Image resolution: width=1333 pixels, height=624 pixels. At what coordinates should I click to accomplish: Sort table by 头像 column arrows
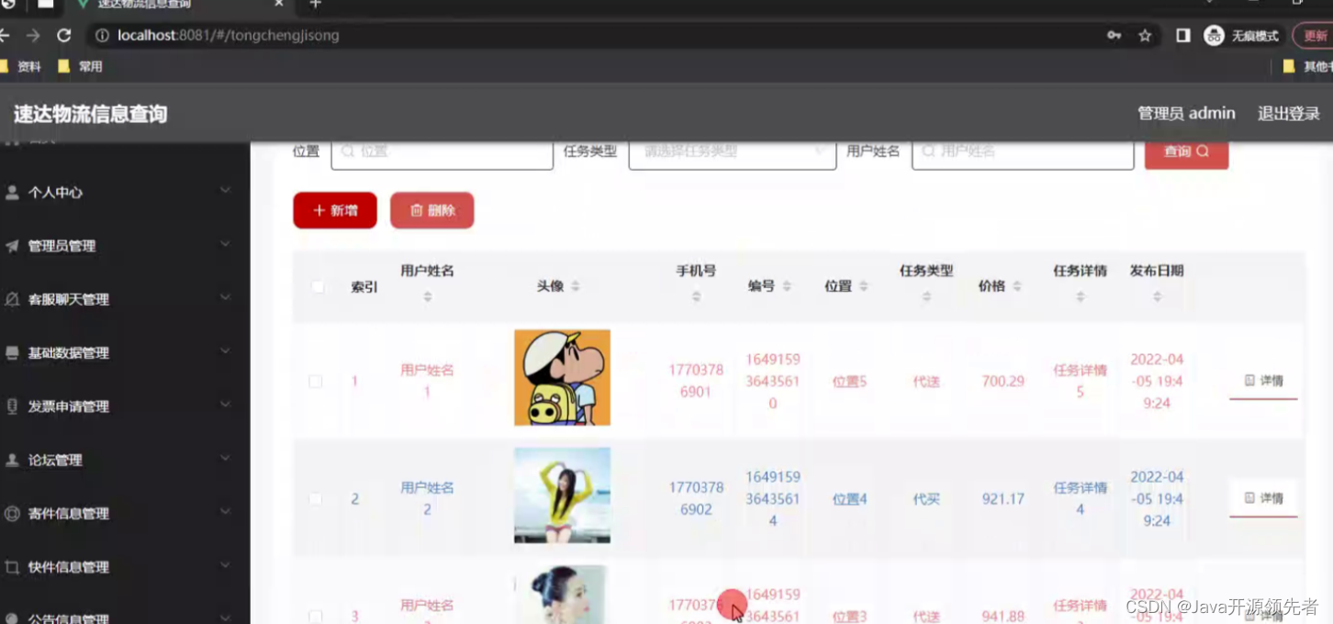(x=576, y=286)
